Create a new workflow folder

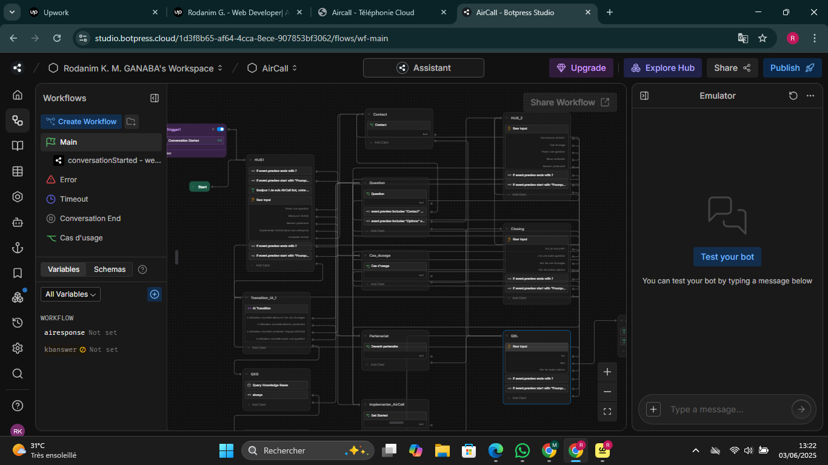[131, 122]
